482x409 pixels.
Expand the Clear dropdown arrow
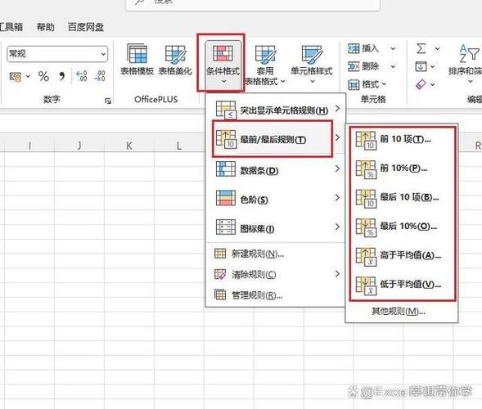pos(433,84)
